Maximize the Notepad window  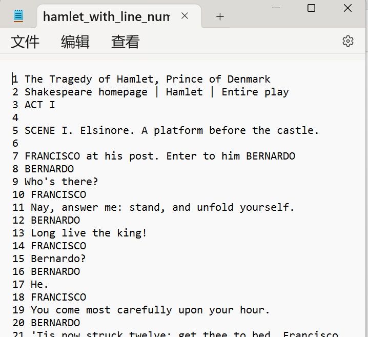click(x=311, y=8)
